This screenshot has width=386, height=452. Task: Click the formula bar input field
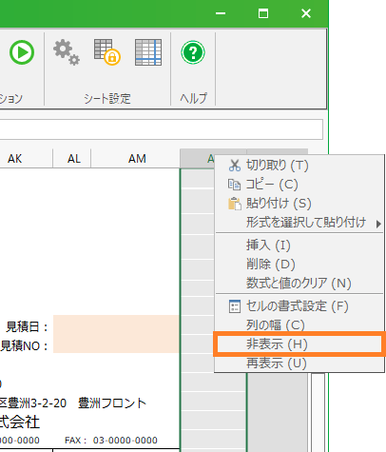[x=161, y=129]
